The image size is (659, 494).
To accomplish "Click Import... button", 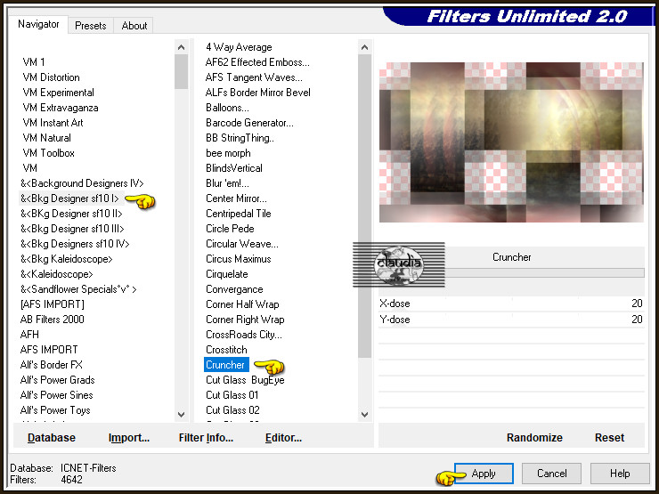I will (x=128, y=438).
